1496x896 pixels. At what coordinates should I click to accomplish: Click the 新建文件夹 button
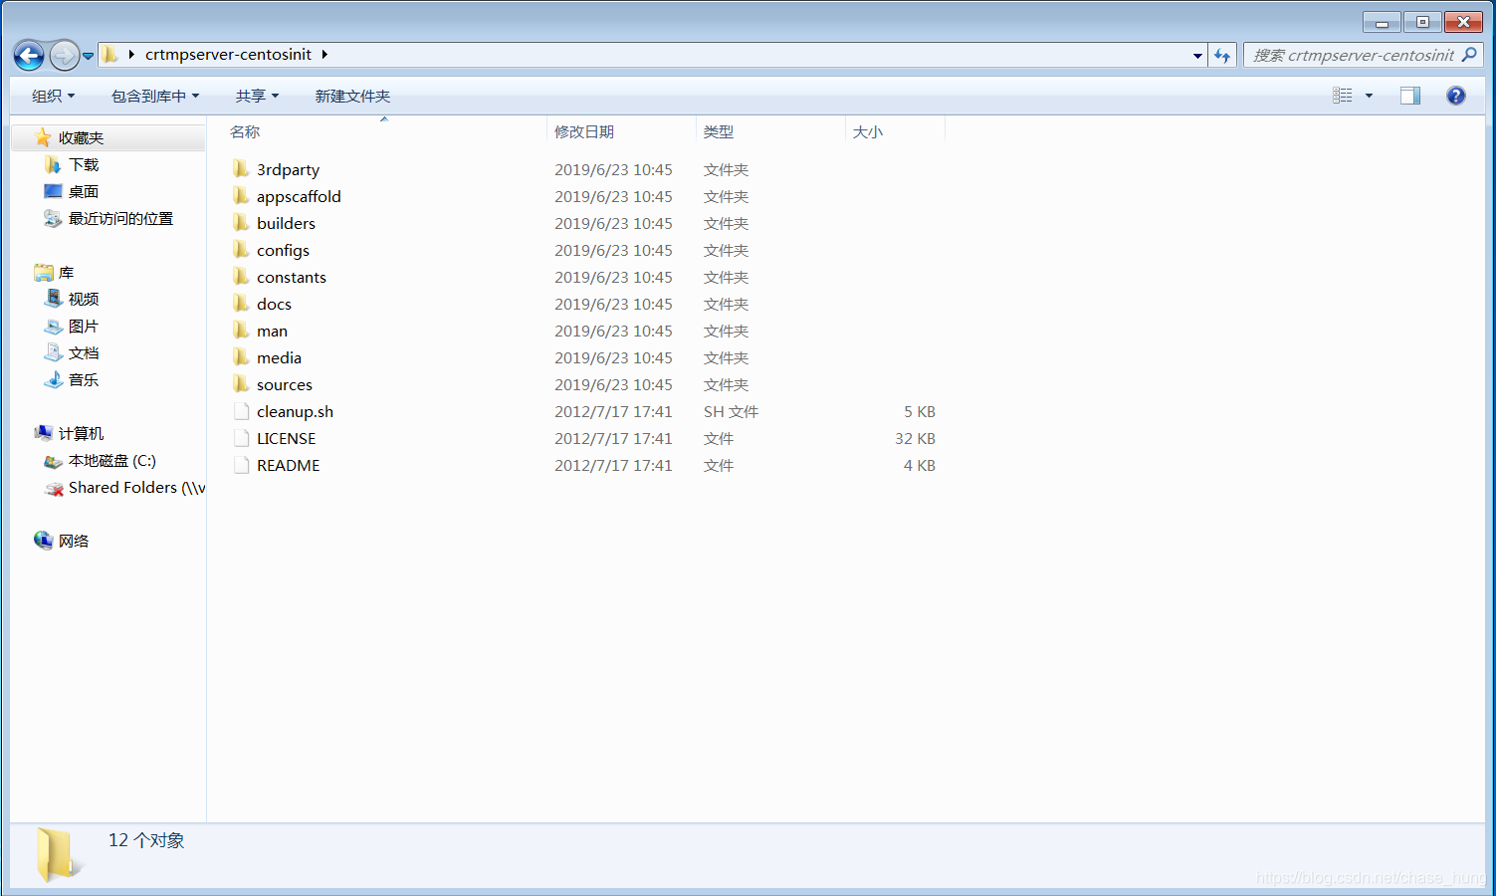point(352,97)
